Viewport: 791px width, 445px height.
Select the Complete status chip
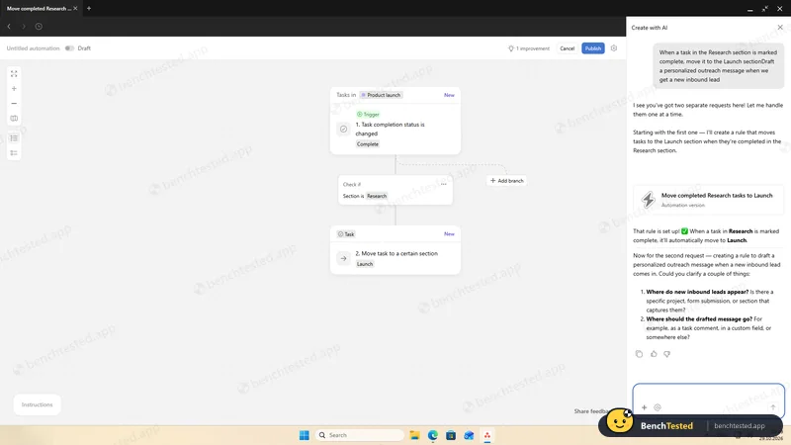click(367, 144)
